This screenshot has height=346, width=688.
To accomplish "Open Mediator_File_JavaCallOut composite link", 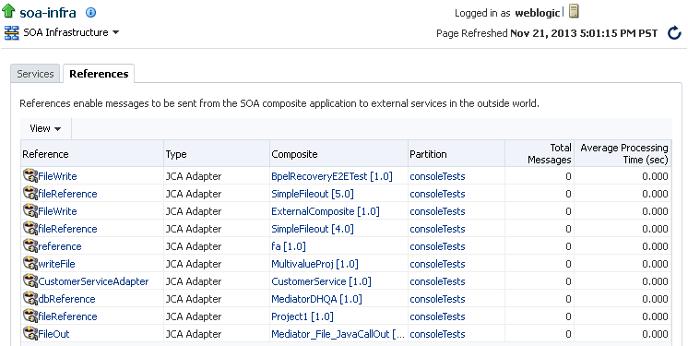I will pos(338,334).
